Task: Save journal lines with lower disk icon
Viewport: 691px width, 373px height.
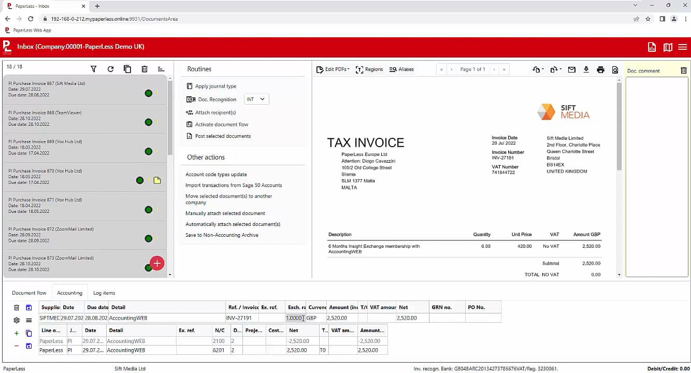Action: click(x=29, y=346)
